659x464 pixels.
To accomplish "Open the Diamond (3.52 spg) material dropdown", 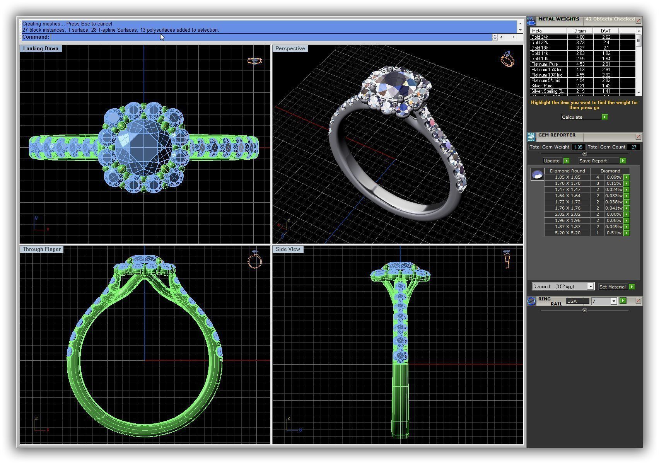I will pyautogui.click(x=591, y=287).
